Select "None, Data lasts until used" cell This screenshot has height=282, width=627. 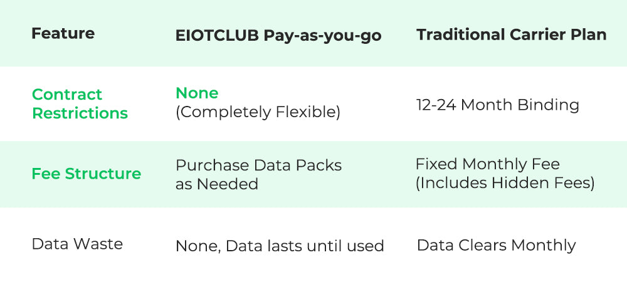click(x=280, y=246)
